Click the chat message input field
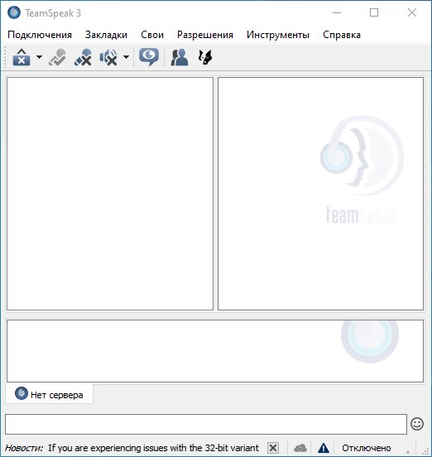This screenshot has width=432, height=457. click(x=206, y=424)
